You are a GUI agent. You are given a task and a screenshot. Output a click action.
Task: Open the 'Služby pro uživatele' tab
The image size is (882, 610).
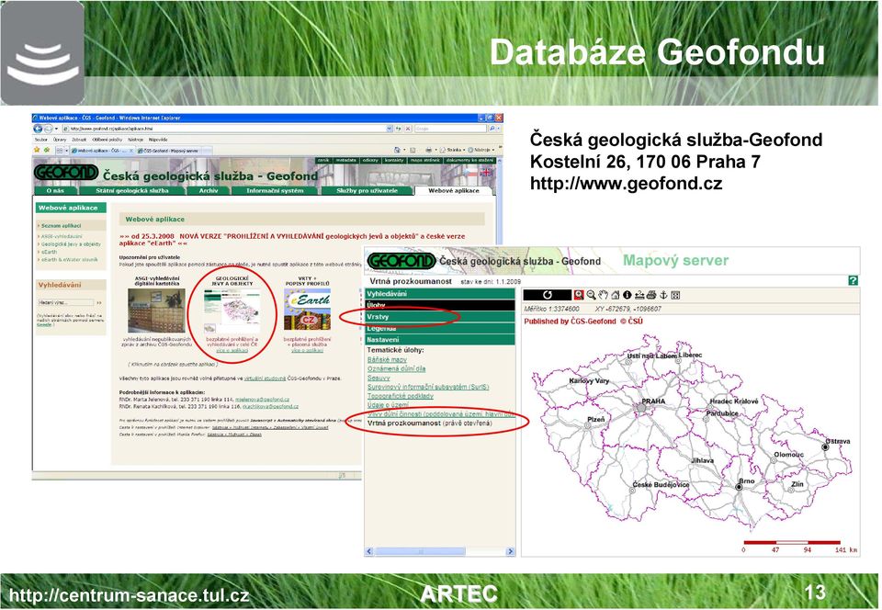coord(367,191)
